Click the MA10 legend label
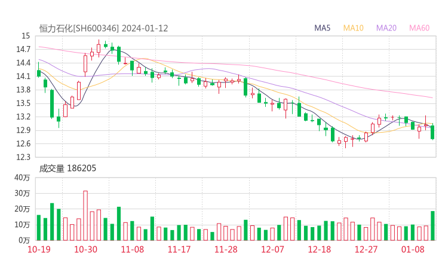 (x=353, y=28)
